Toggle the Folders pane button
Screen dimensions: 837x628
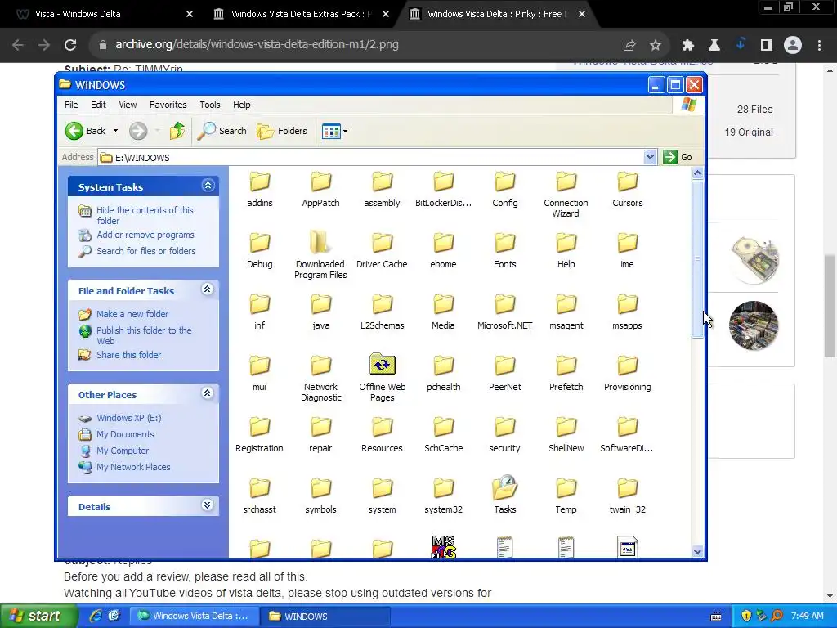(282, 131)
